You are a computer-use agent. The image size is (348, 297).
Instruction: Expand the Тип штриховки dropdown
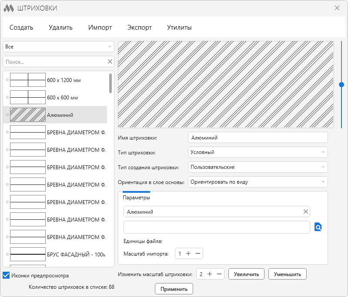(258, 152)
